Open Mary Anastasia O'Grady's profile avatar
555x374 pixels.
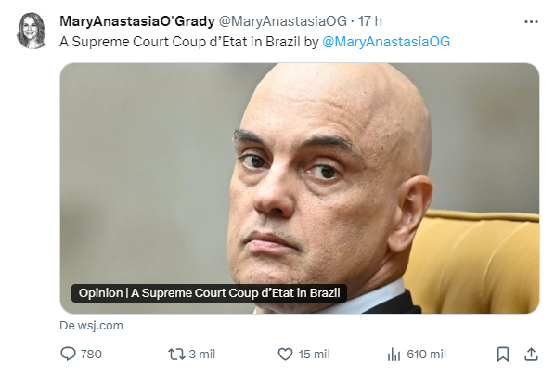click(x=32, y=31)
